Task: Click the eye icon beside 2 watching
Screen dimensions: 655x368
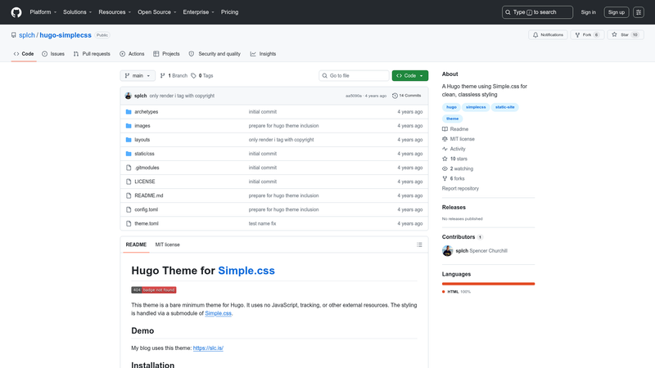Action: (445, 168)
